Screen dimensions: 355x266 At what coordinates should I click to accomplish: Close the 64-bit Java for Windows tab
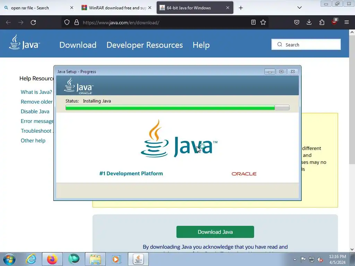click(x=228, y=8)
